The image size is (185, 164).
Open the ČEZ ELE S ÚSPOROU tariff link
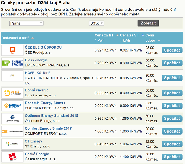(43, 47)
